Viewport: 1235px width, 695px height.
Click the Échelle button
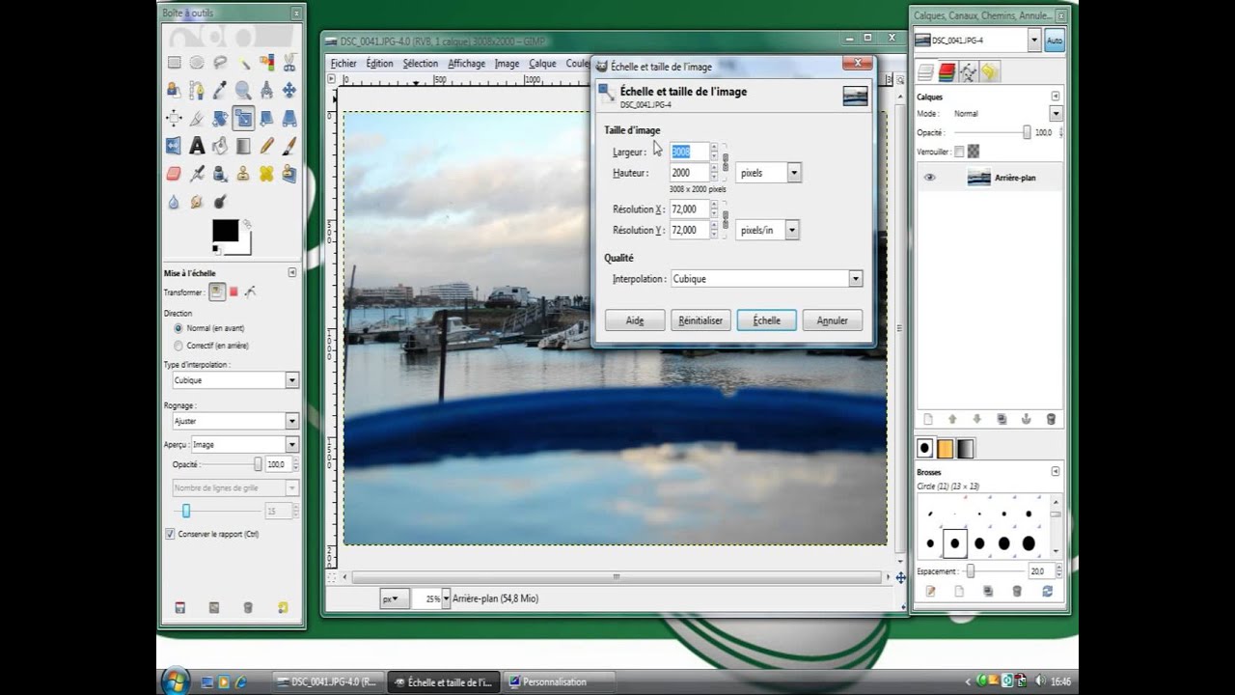coord(767,320)
